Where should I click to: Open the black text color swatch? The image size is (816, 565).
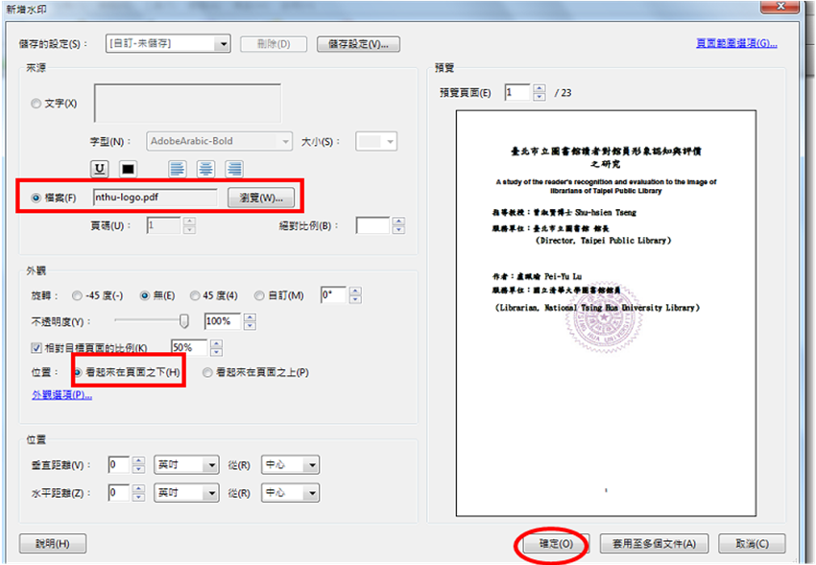127,169
